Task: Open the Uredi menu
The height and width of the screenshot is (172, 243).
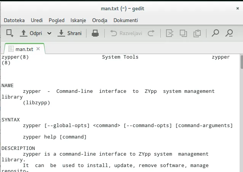Action: click(37, 20)
